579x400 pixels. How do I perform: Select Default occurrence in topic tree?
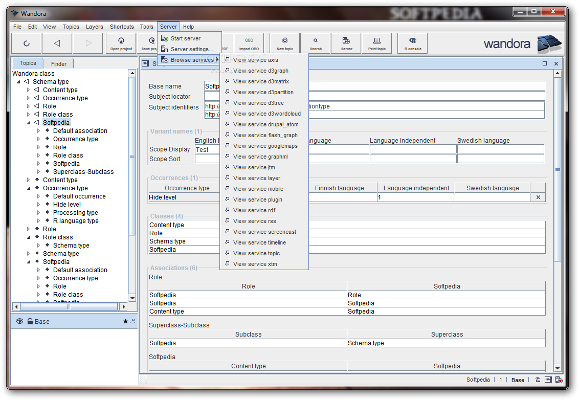79,196
